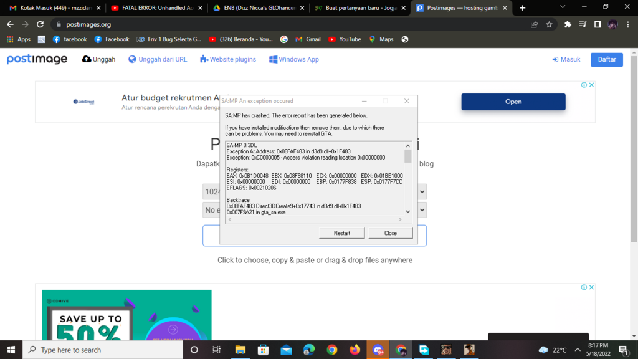
Task: Open the Apps bookmark shortcut
Action: tap(19, 39)
